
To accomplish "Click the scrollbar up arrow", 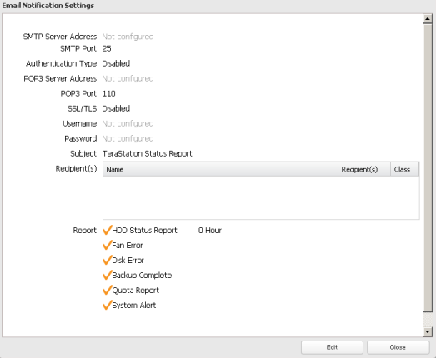I will click(428, 19).
